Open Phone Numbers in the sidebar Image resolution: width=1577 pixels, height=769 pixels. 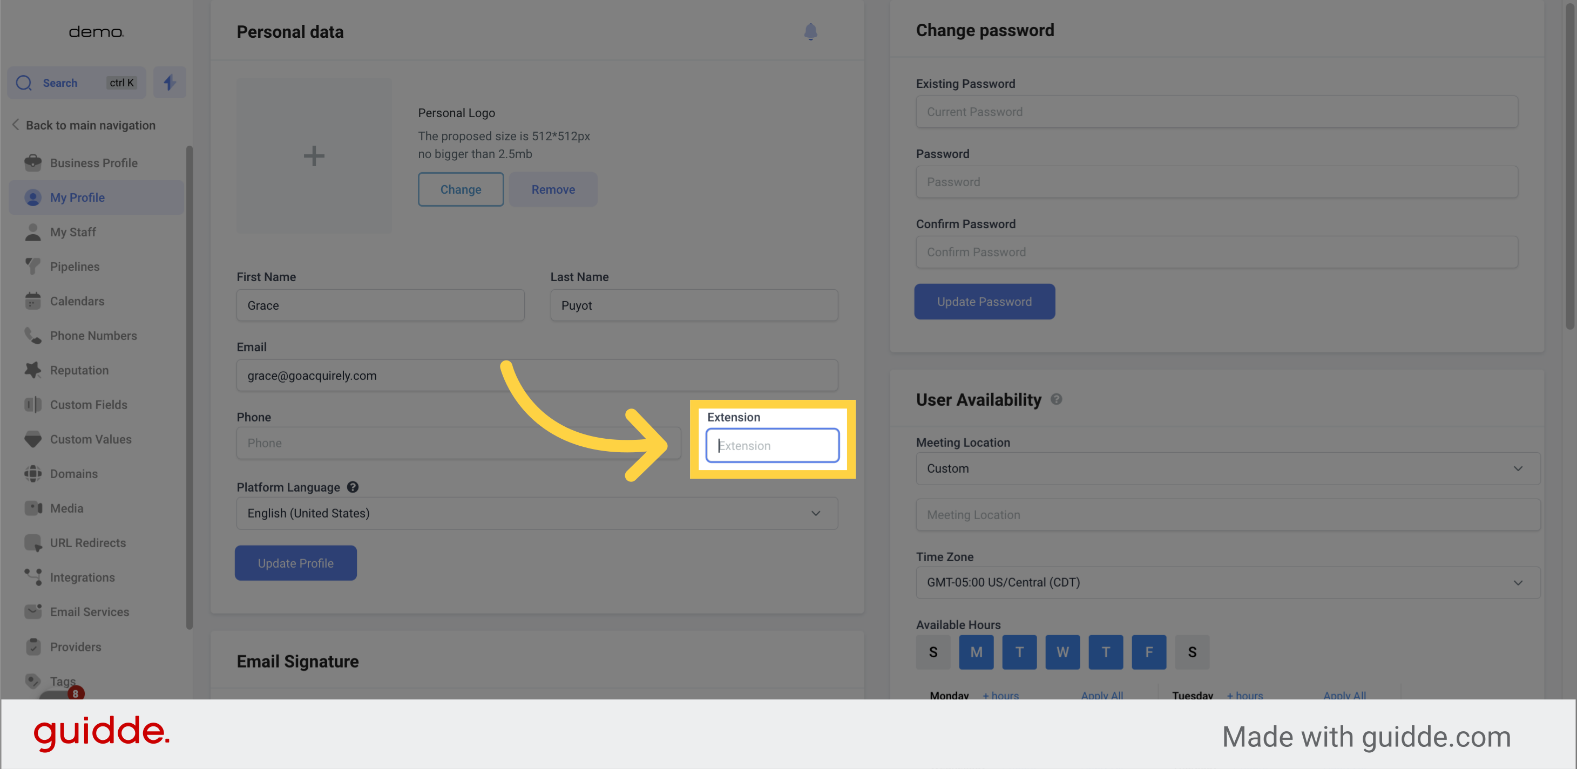(x=93, y=335)
